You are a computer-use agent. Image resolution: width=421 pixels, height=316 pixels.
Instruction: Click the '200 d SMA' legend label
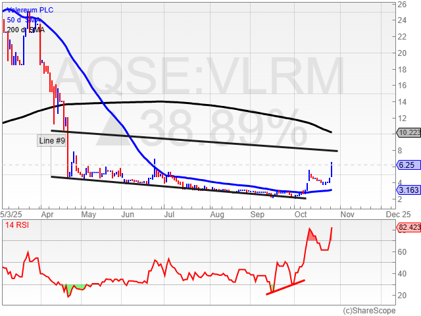26,30
